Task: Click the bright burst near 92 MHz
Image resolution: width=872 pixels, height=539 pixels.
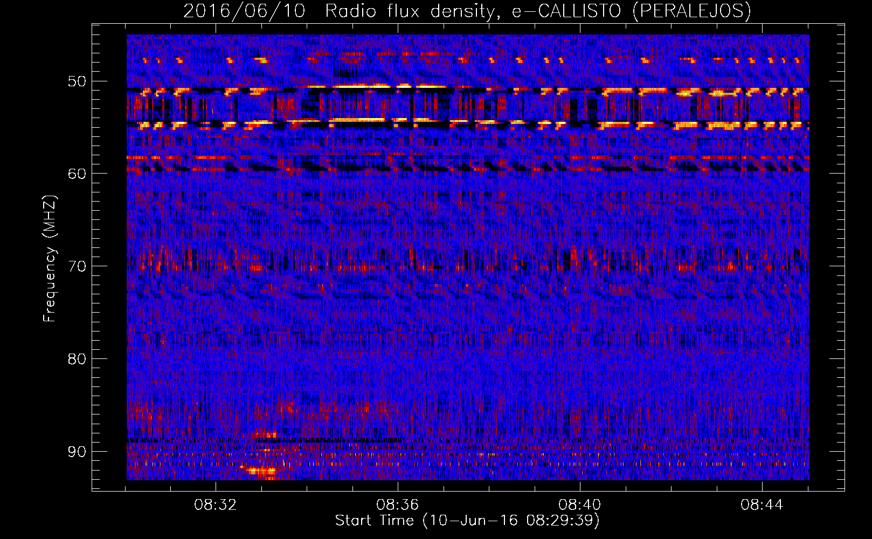Action: (261, 471)
